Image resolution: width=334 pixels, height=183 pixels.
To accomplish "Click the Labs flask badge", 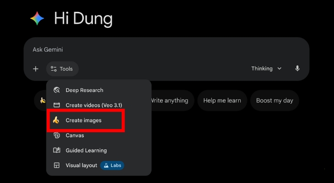I will pos(112,165).
